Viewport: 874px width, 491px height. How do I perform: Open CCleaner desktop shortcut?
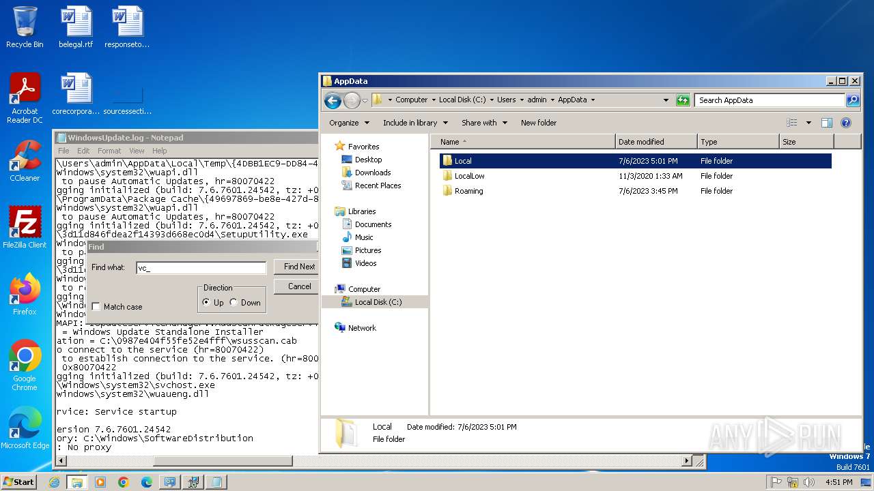[x=25, y=161]
